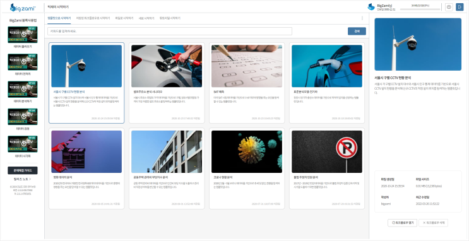Select the '템플릿으로 시작하기' tab
Screen dimensions: 469x241
[x=59, y=18]
